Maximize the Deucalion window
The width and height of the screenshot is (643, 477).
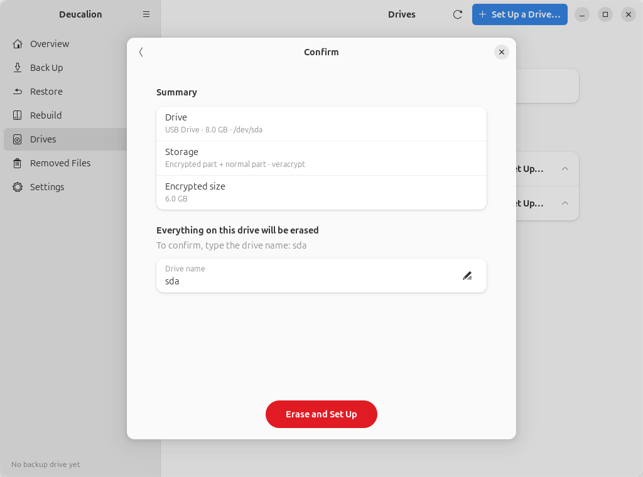point(605,14)
